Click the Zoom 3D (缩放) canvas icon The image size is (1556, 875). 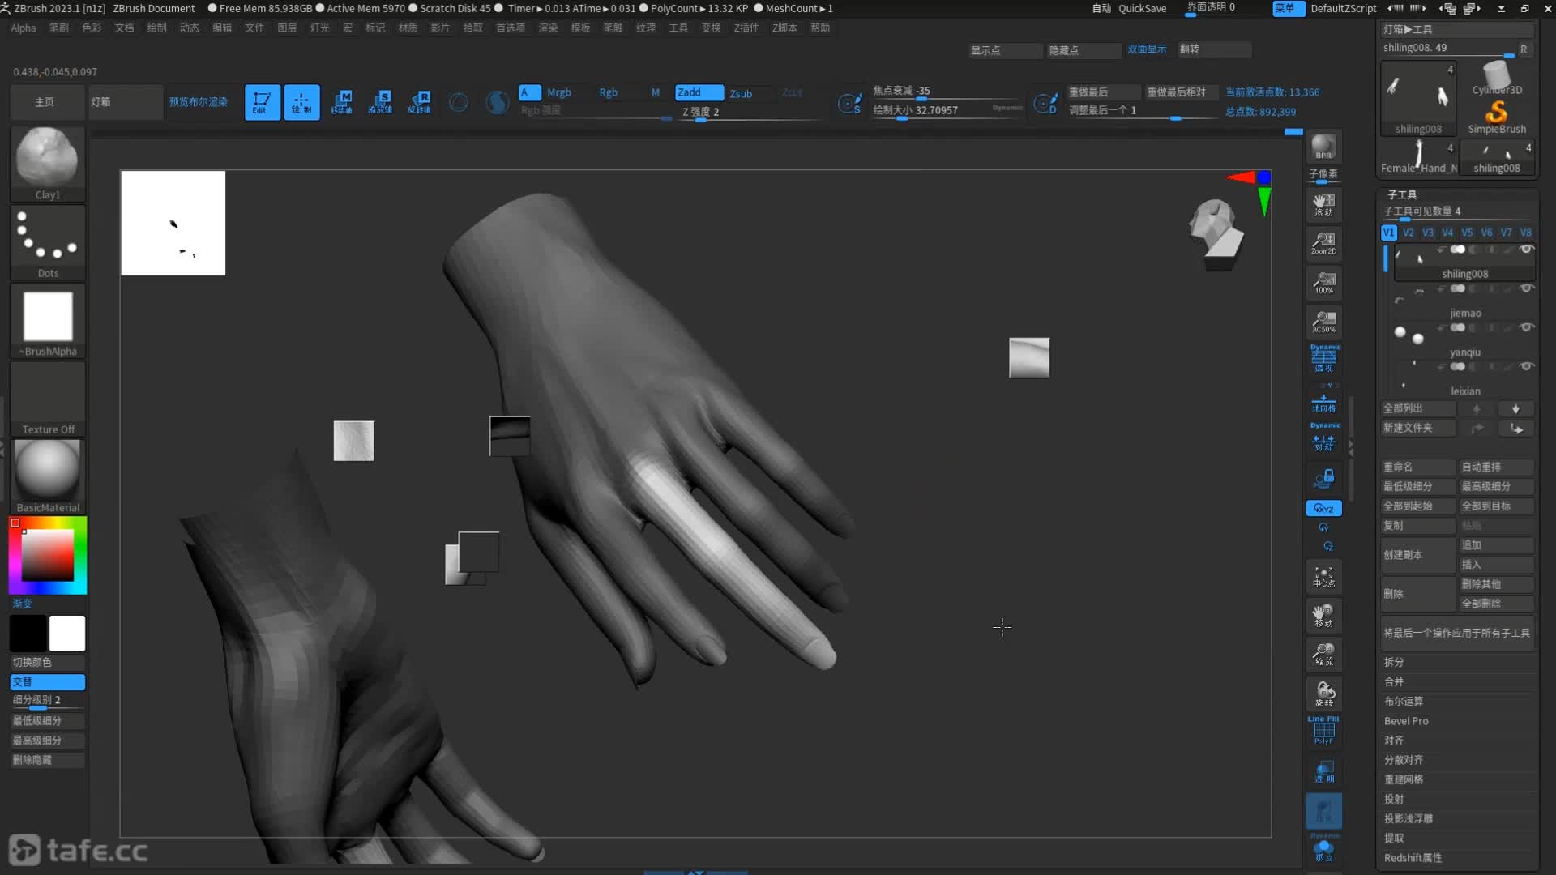[x=1323, y=655]
